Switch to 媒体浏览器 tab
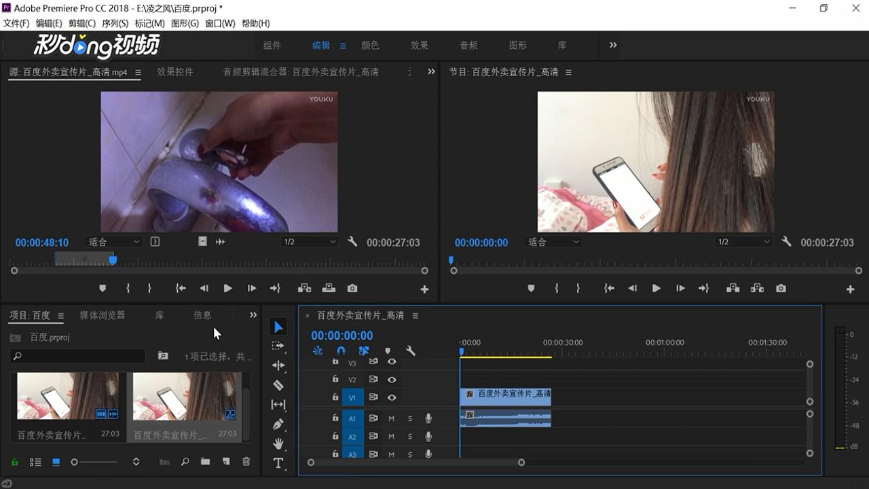 tap(103, 315)
